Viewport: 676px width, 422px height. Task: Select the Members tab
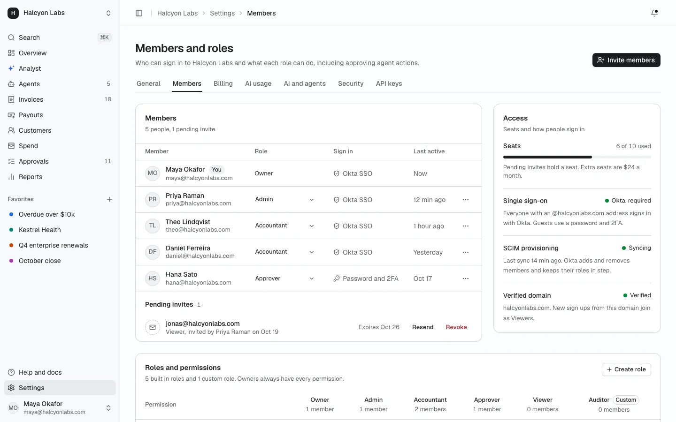tap(187, 83)
